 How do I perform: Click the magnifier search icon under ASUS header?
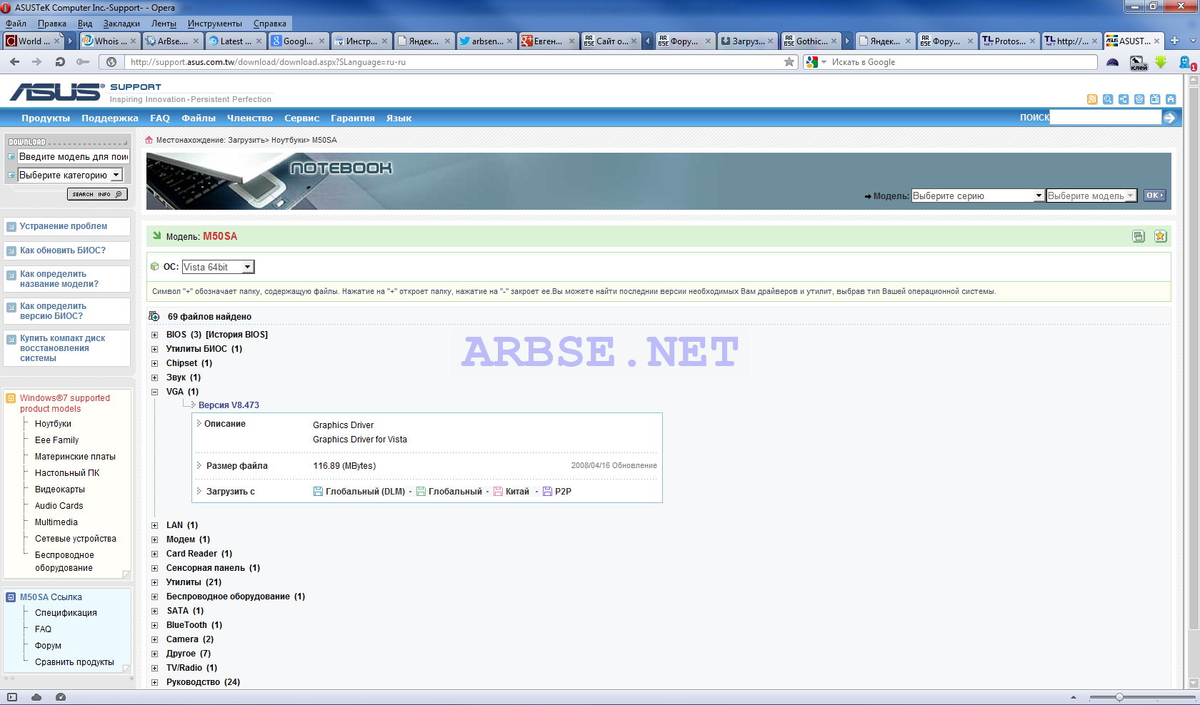[x=1108, y=99]
